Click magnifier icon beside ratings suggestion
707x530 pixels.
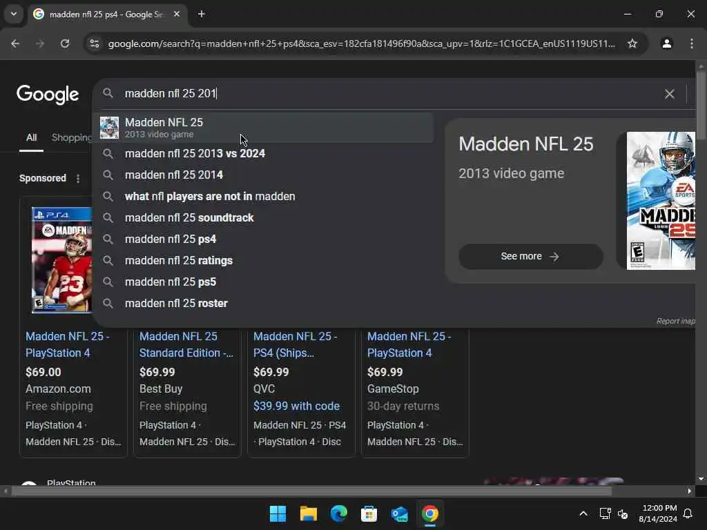(108, 260)
